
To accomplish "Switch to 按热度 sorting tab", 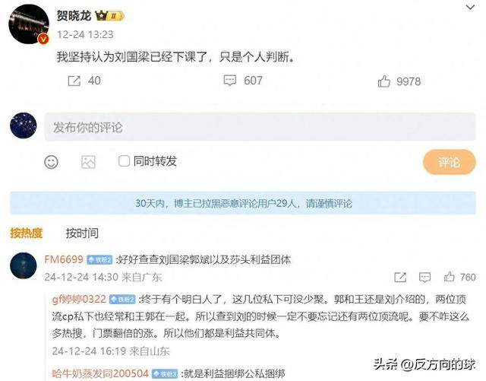I will tap(26, 233).
